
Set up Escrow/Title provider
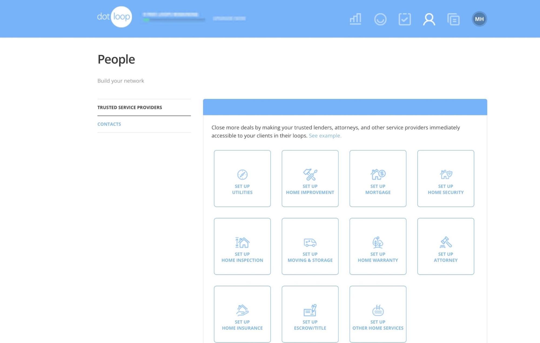pyautogui.click(x=310, y=314)
